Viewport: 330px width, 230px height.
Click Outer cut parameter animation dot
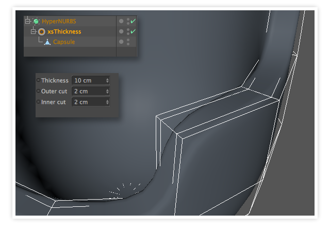point(38,91)
